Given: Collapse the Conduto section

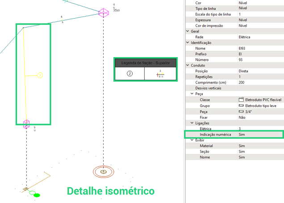Looking at the screenshot, I should 188,65.
